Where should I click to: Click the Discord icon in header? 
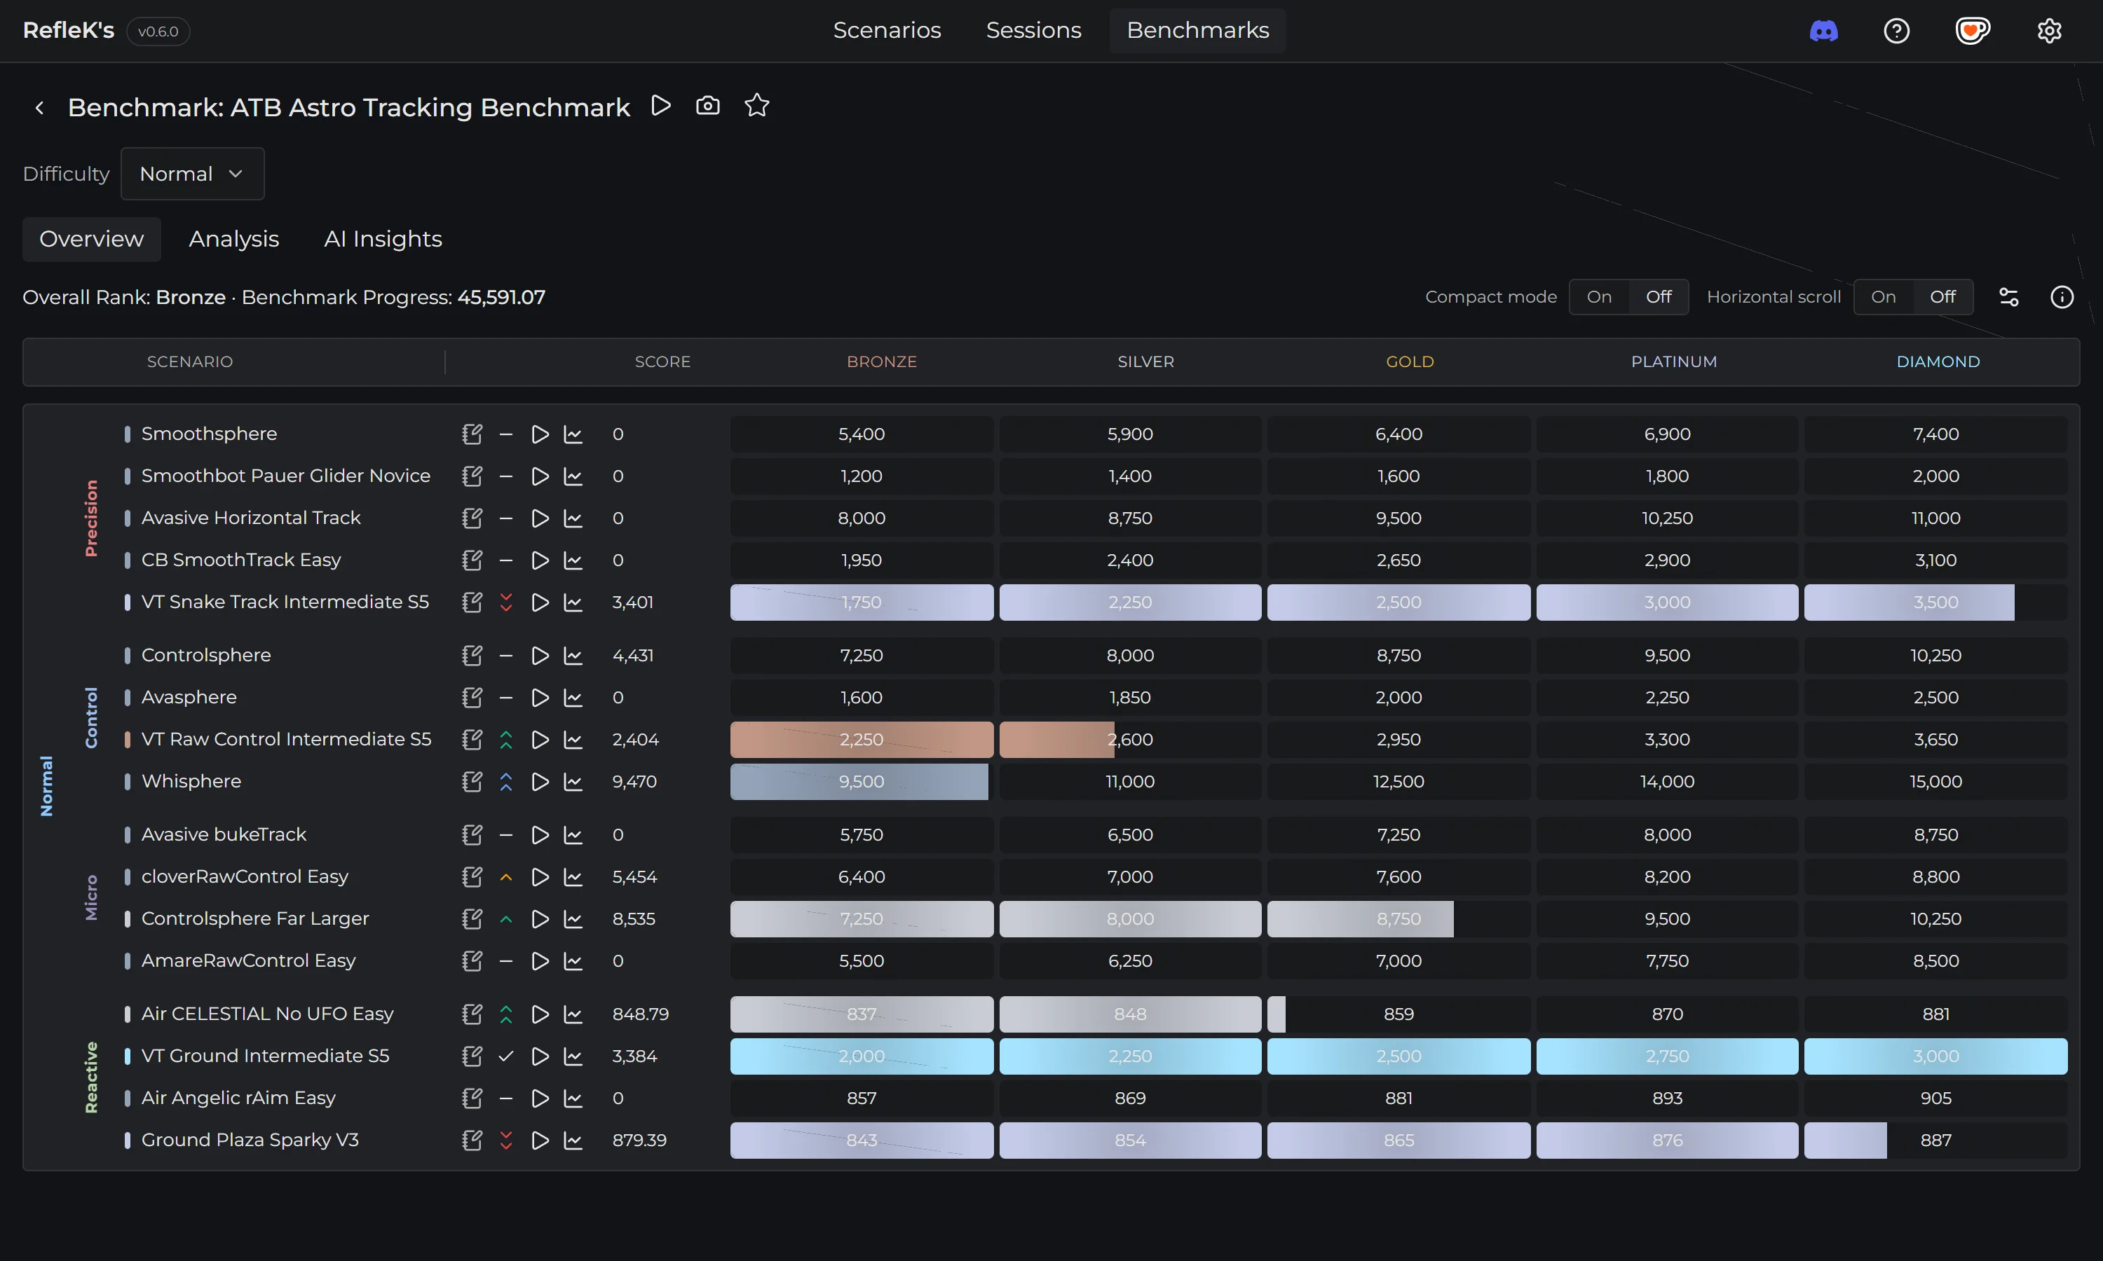click(x=1823, y=32)
